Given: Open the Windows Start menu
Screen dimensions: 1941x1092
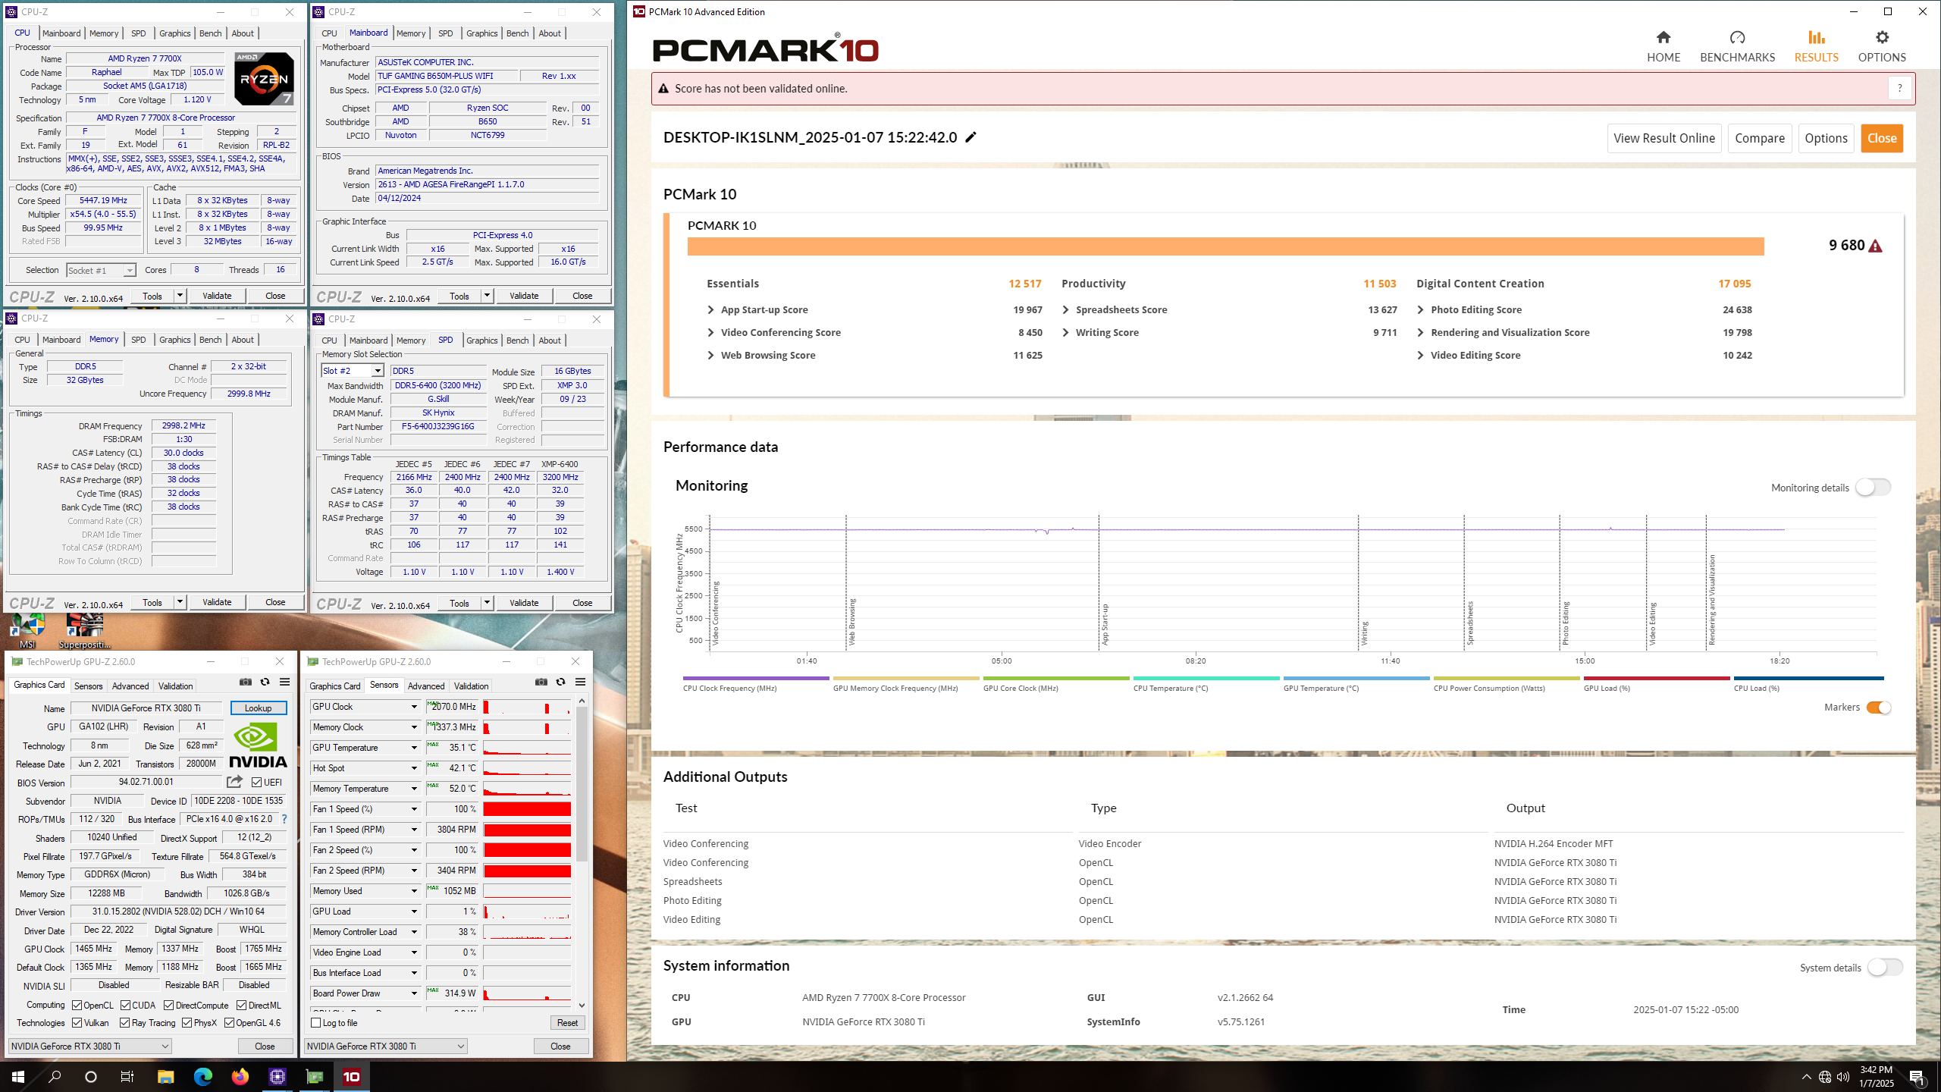Looking at the screenshot, I should click(x=18, y=1076).
